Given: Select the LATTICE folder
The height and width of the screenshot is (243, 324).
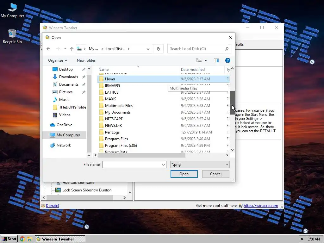Looking at the screenshot, I should tap(163, 92).
